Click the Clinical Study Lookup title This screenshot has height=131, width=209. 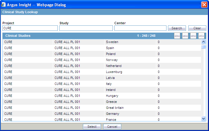pos(20,12)
